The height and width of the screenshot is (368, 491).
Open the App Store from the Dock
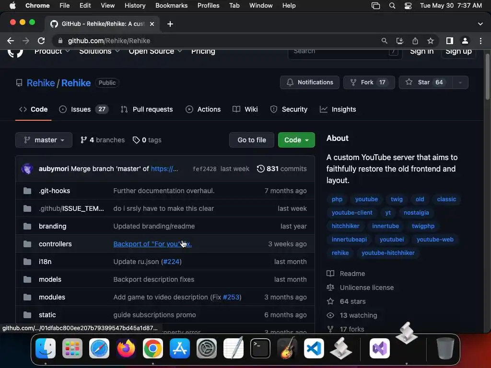pos(180,348)
